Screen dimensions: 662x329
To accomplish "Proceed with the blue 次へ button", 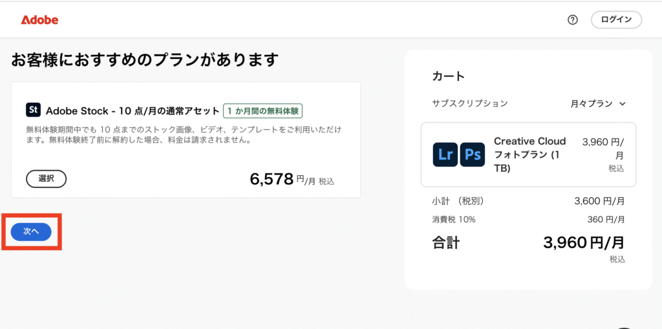I will (x=31, y=231).
